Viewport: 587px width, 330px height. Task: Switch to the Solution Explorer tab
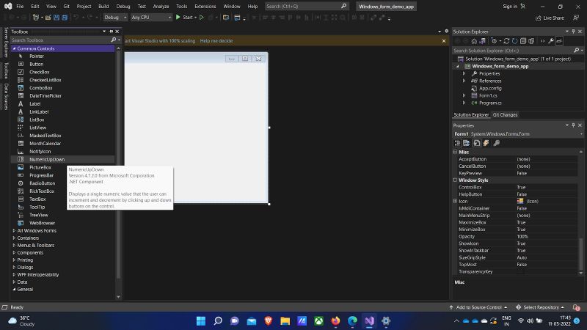click(x=471, y=115)
